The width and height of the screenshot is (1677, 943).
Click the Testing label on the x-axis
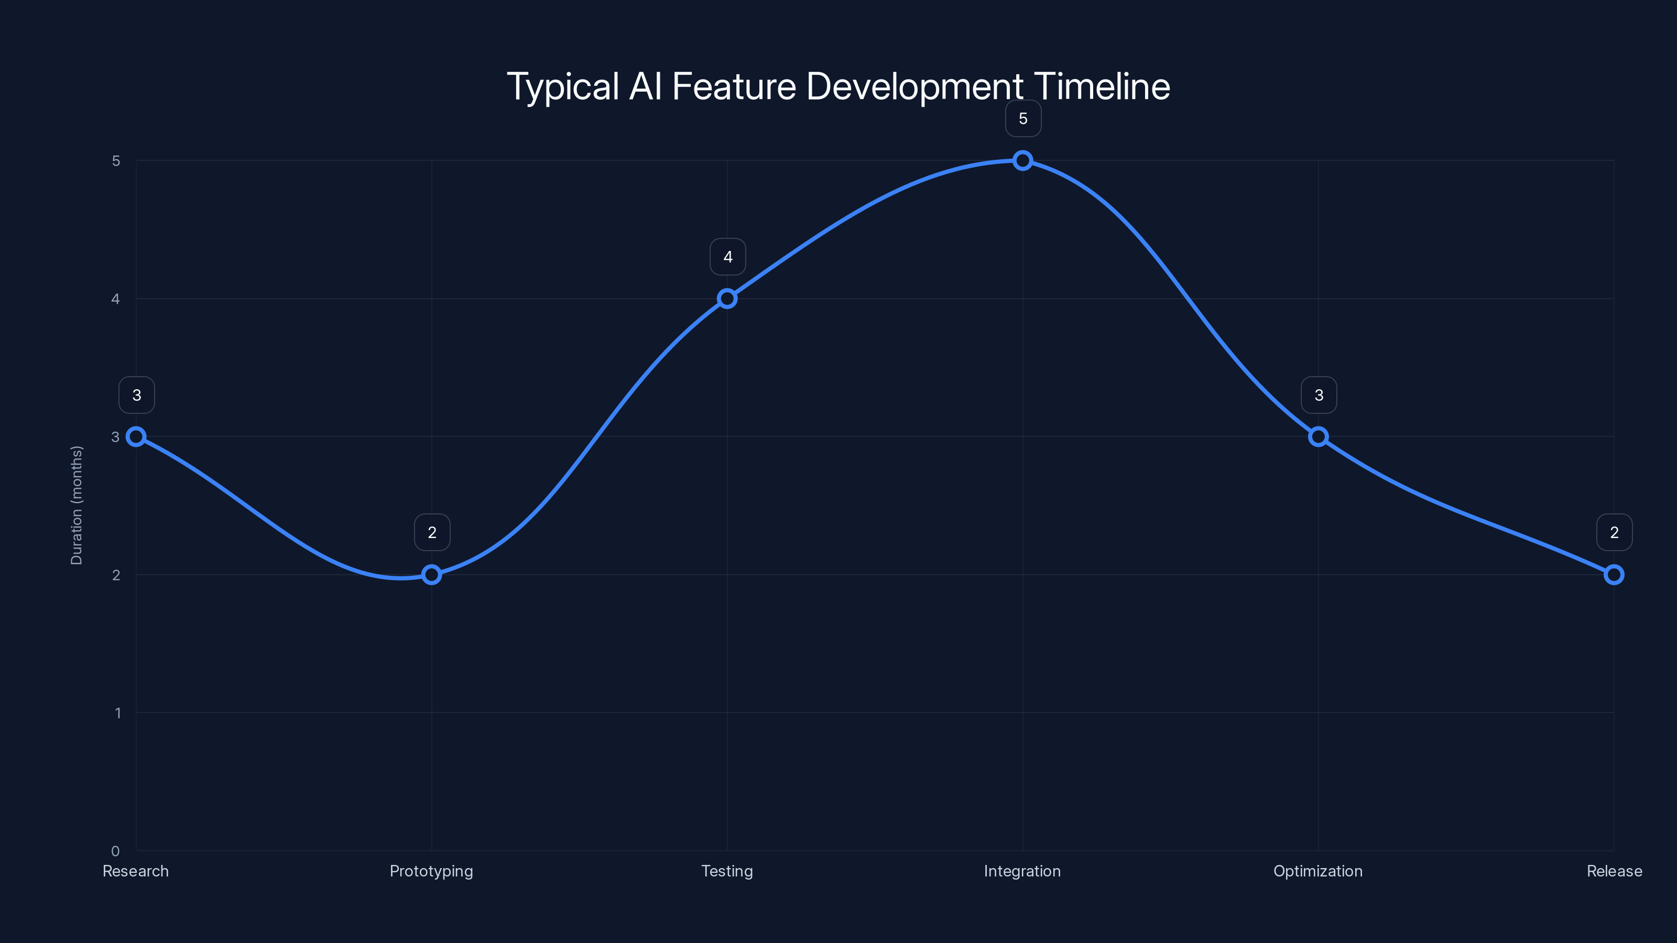tap(727, 871)
